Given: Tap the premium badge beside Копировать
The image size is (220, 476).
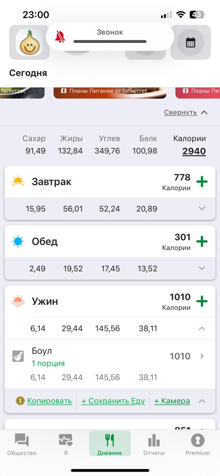Looking at the screenshot, I should tap(20, 401).
